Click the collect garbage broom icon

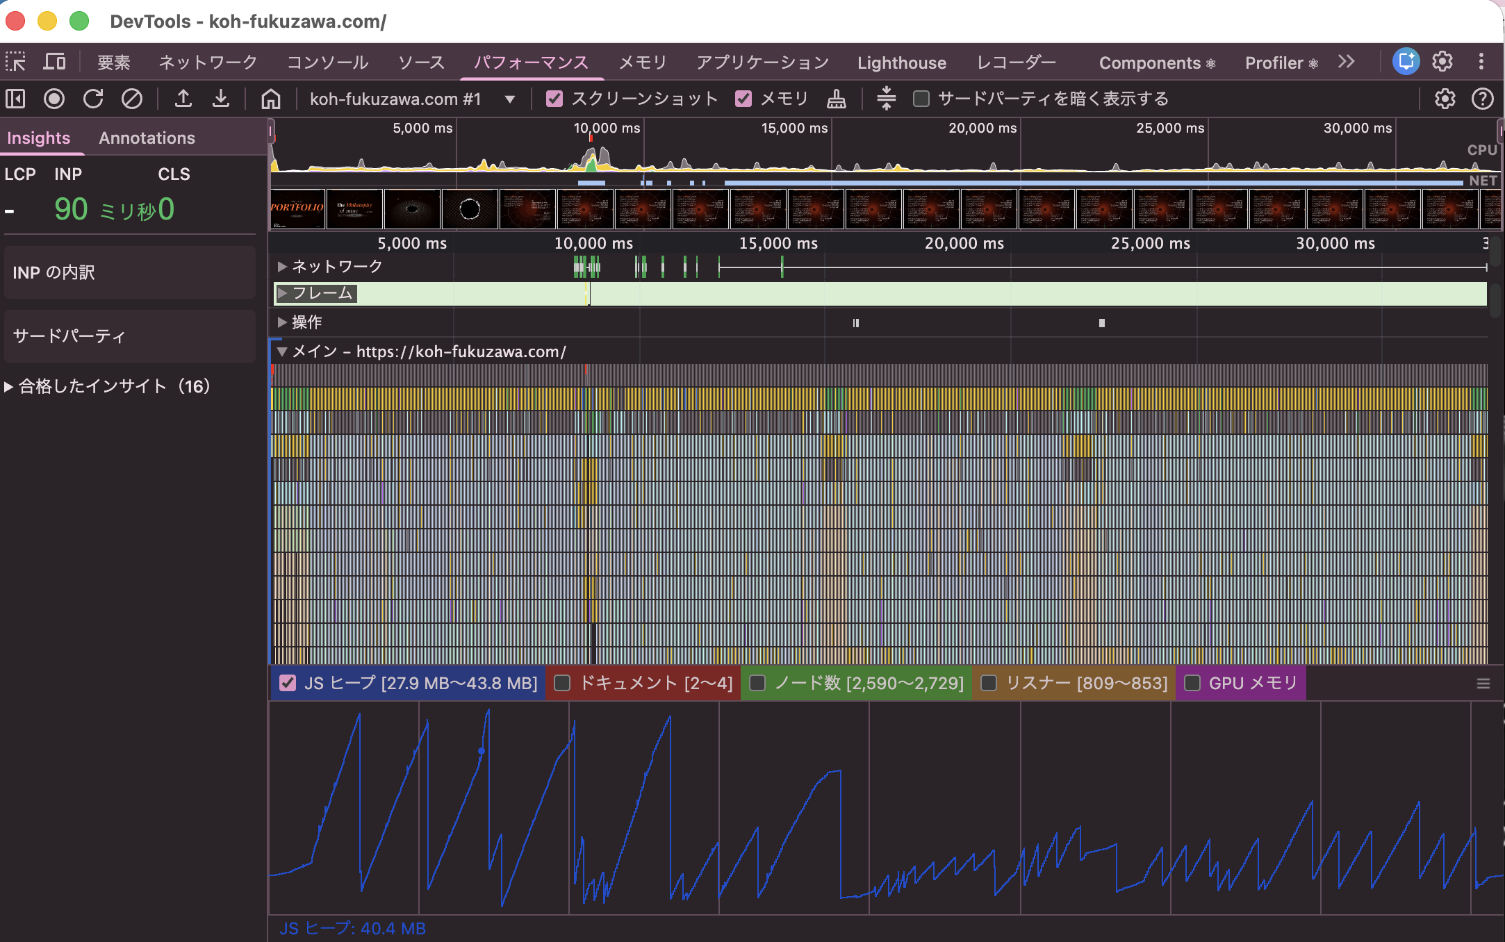click(837, 99)
